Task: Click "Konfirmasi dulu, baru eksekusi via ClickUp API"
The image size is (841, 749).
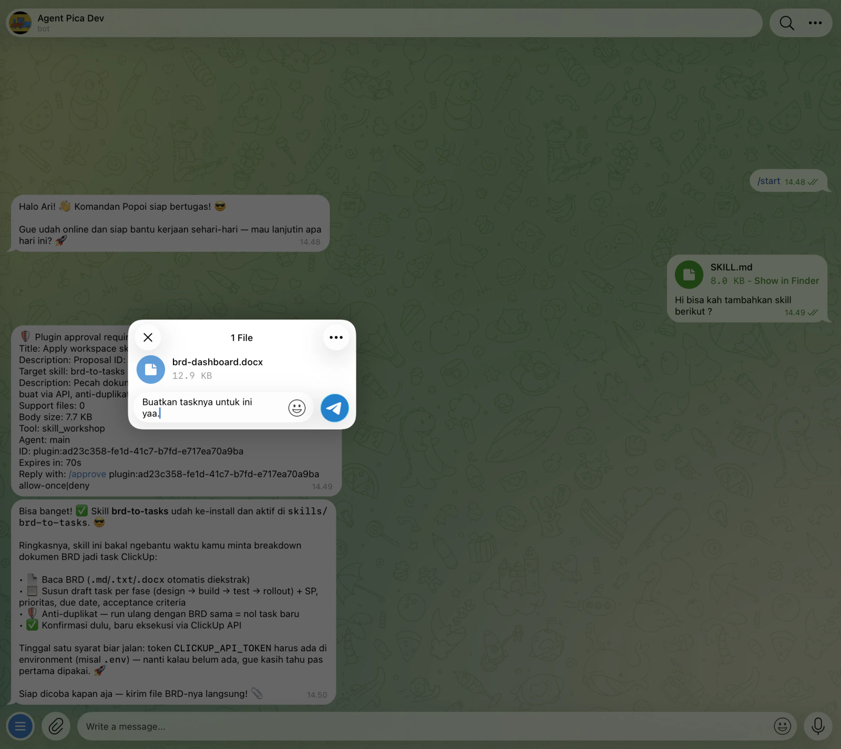Action: [141, 625]
